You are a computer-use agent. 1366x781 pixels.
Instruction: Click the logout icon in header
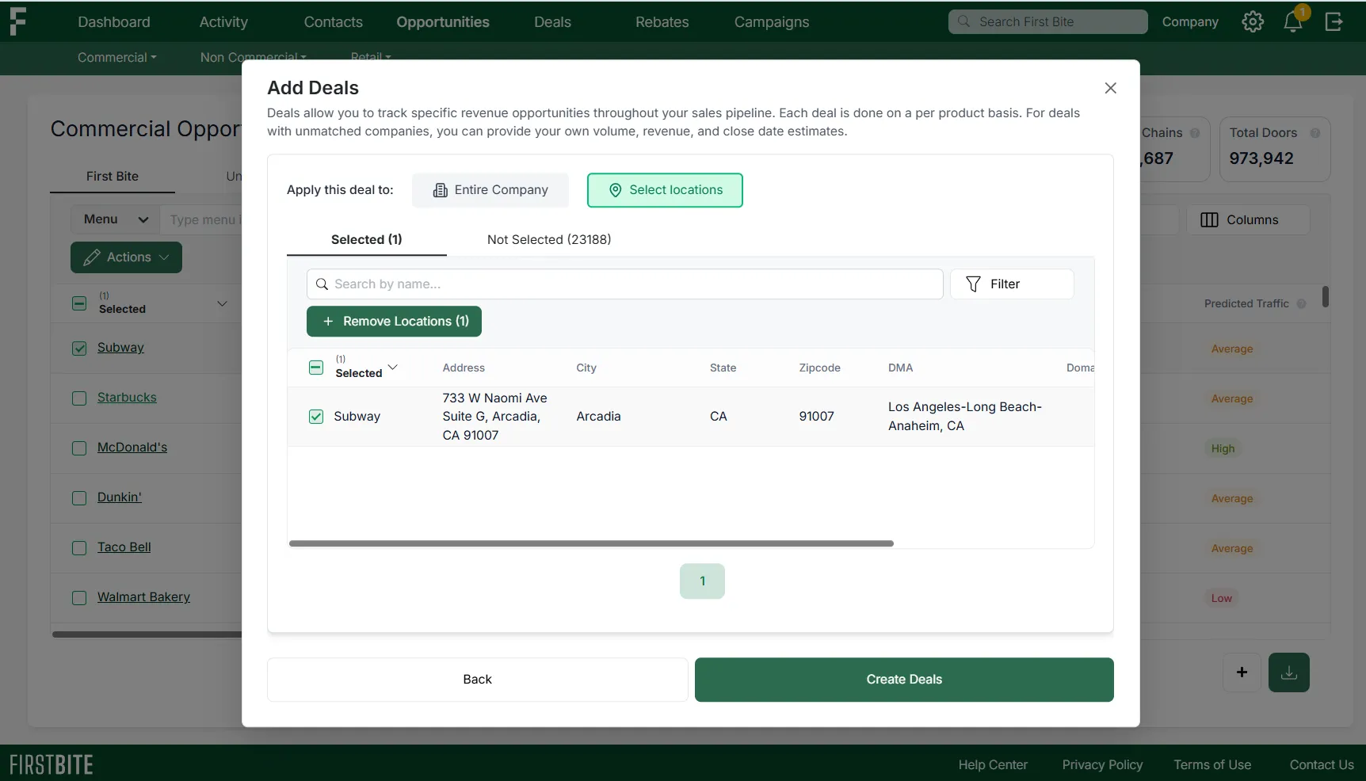click(1334, 21)
